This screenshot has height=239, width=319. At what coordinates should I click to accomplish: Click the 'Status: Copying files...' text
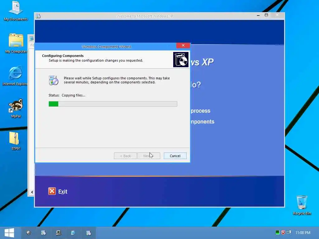(67, 95)
